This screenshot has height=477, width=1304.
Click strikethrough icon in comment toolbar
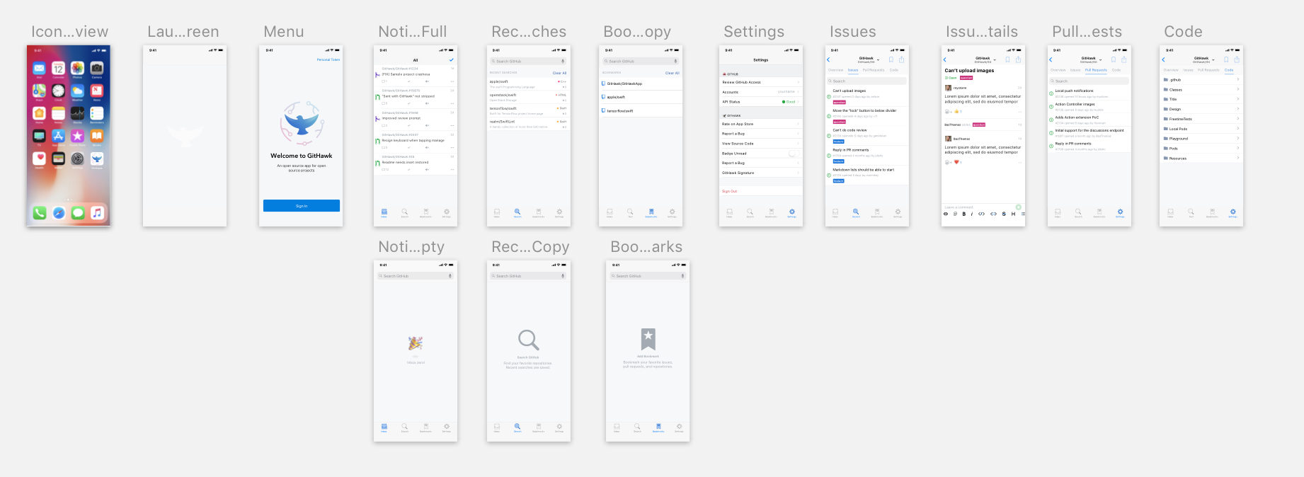point(1004,214)
